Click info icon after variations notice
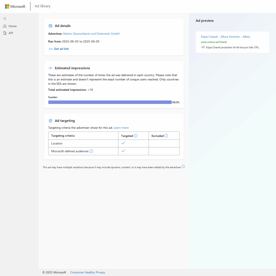 click(183, 167)
